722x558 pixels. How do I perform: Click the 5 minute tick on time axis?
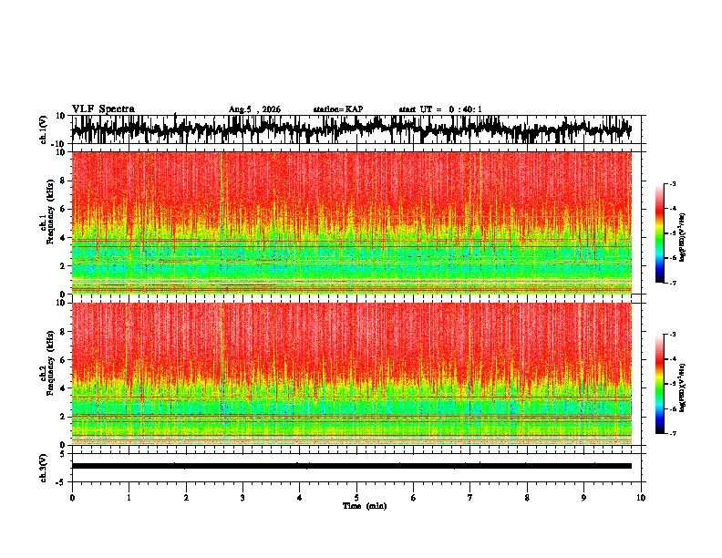(356, 498)
